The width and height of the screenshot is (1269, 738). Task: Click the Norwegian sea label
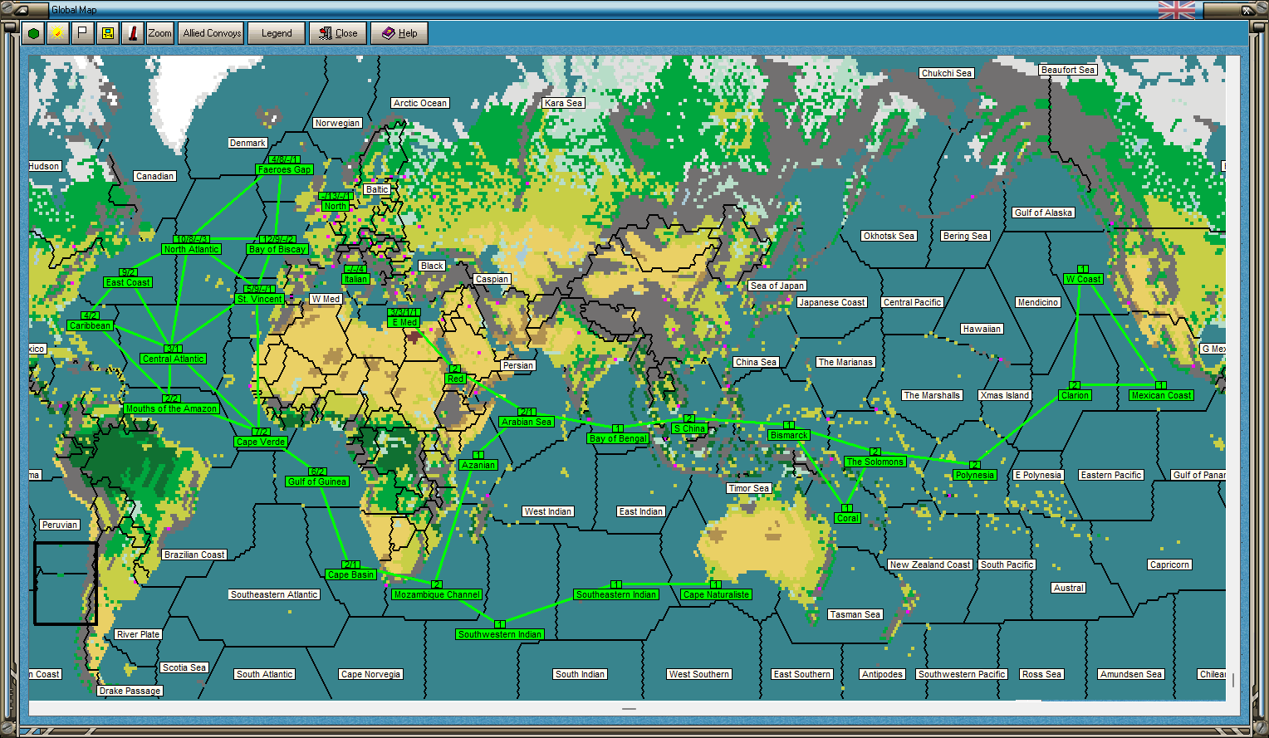click(337, 123)
